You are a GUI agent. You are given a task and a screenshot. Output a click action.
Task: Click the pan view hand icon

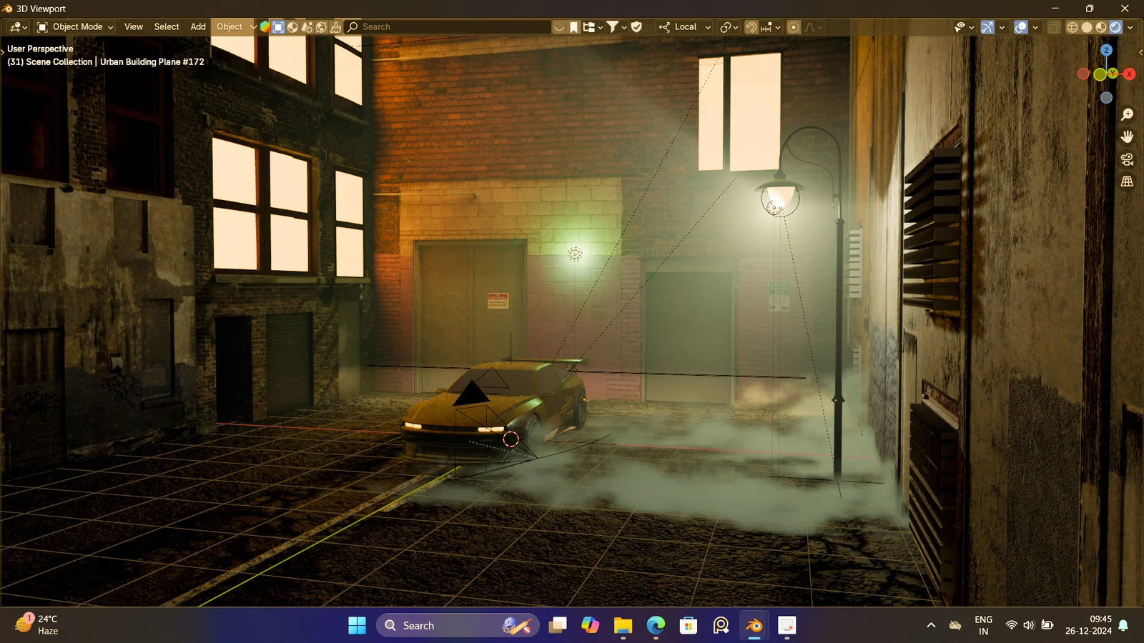tap(1127, 136)
